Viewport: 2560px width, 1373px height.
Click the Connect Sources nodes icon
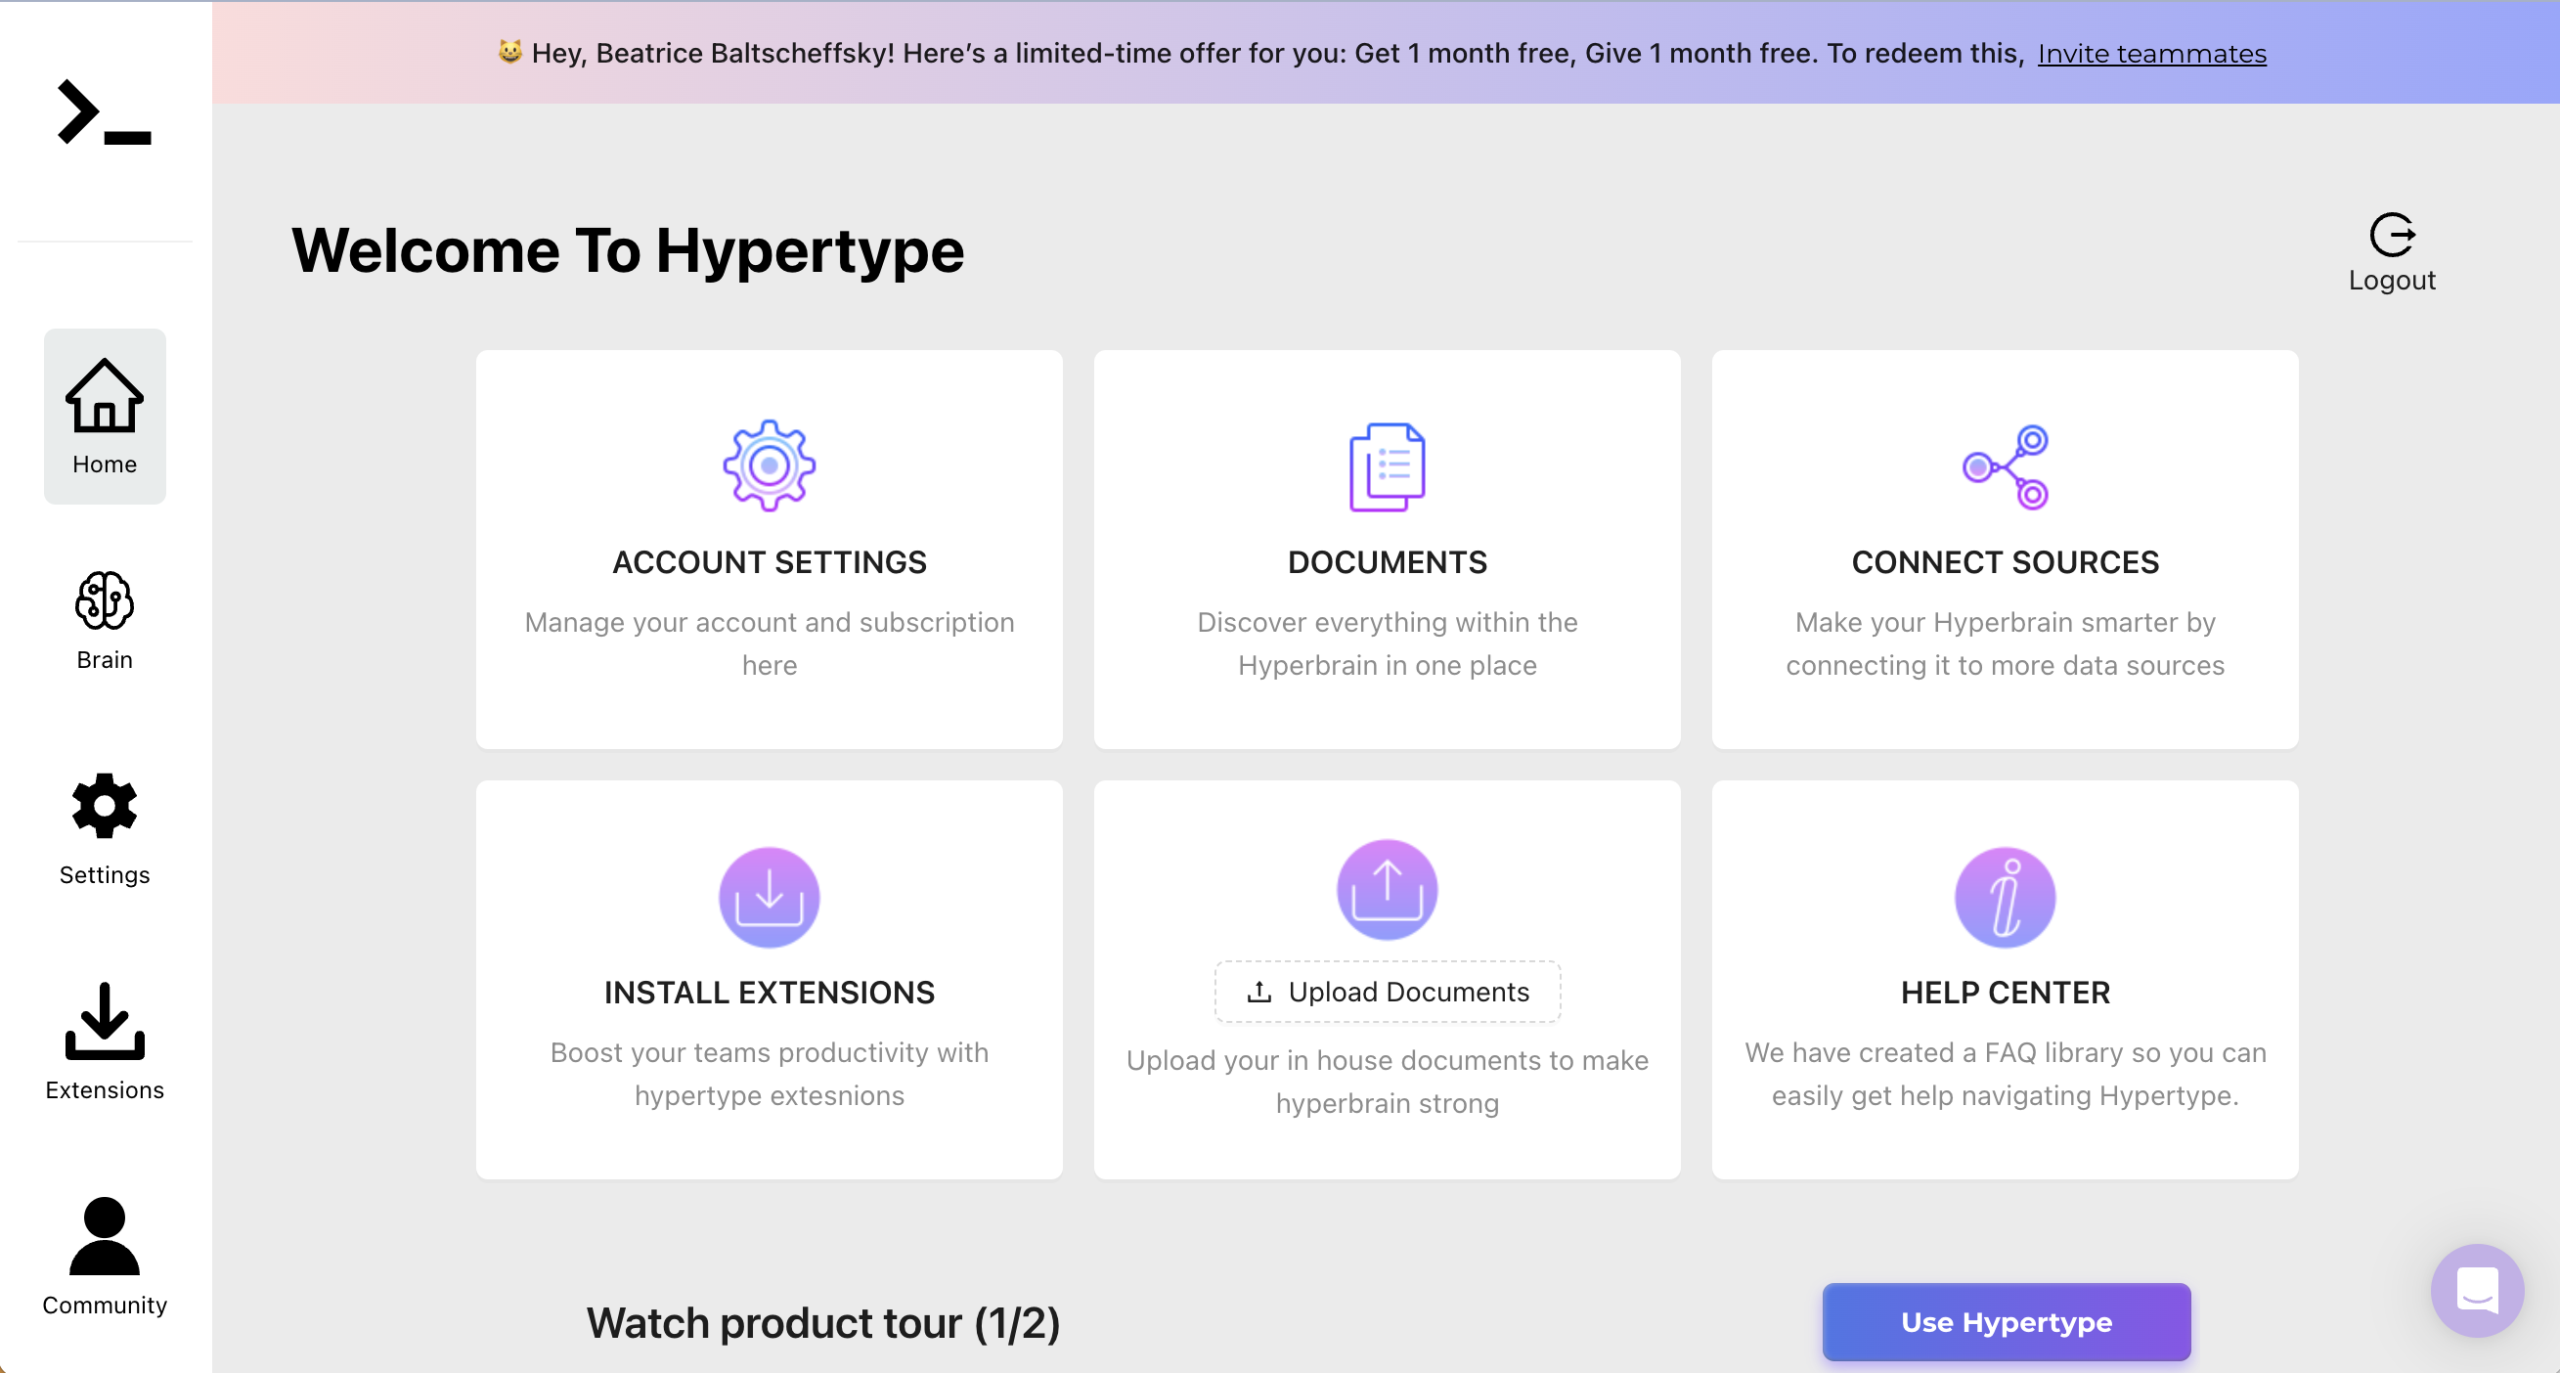click(2006, 466)
